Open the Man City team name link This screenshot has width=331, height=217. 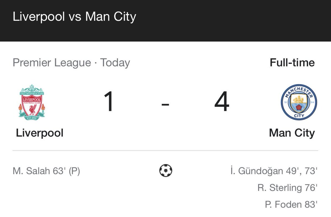pos(292,133)
